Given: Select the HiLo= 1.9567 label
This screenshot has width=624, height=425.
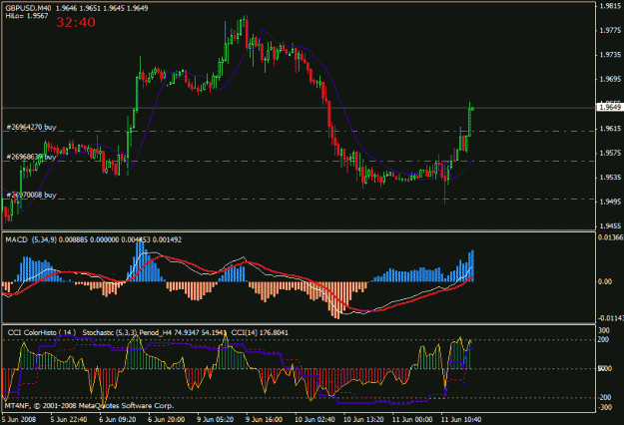Looking at the screenshot, I should [x=27, y=16].
